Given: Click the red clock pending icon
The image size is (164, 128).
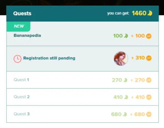Looking at the screenshot, I should click(x=17, y=59).
